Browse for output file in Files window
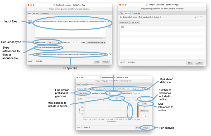The height and width of the screenshot is (136, 211). (x=110, y=54)
